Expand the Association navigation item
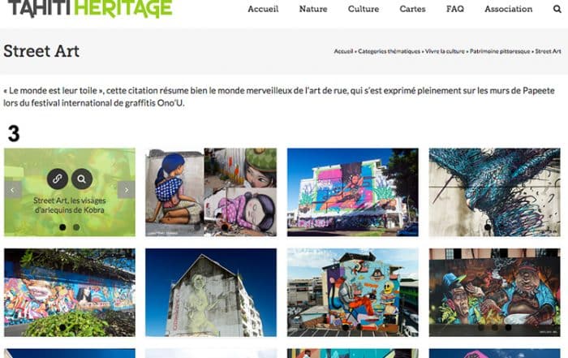Image resolution: width=568 pixels, height=358 pixels. point(509,9)
